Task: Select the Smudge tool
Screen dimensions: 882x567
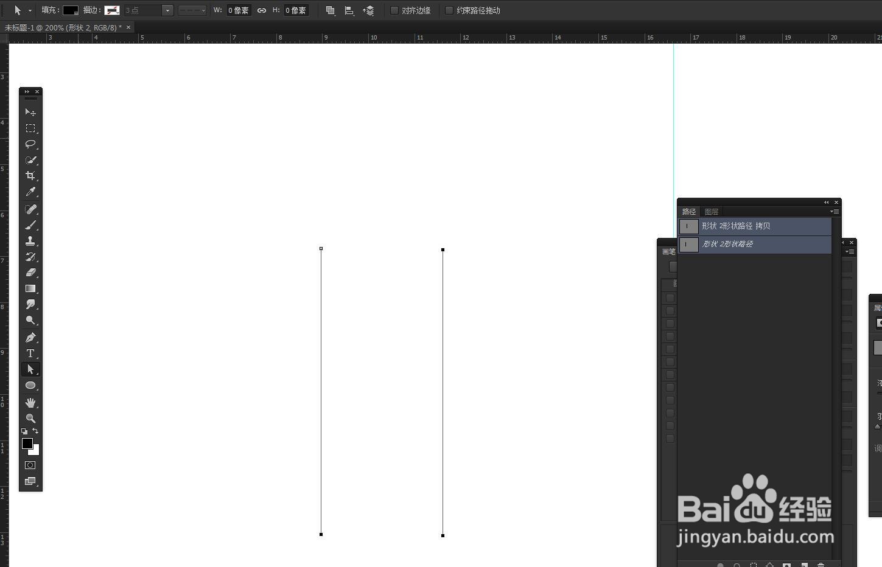Action: point(30,304)
